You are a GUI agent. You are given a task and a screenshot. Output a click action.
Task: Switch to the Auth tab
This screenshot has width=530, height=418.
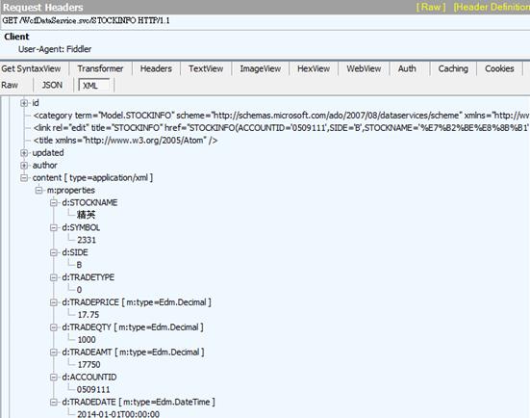[x=407, y=68]
